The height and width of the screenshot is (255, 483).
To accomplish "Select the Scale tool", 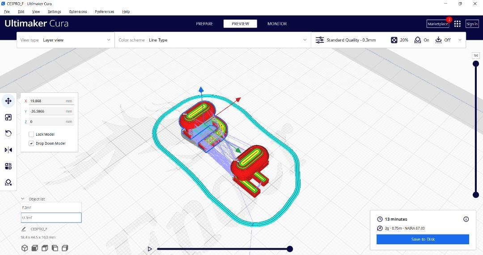I will coord(8,117).
